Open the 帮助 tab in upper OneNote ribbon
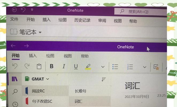The width and height of the screenshot is (177, 107). [x=133, y=21]
